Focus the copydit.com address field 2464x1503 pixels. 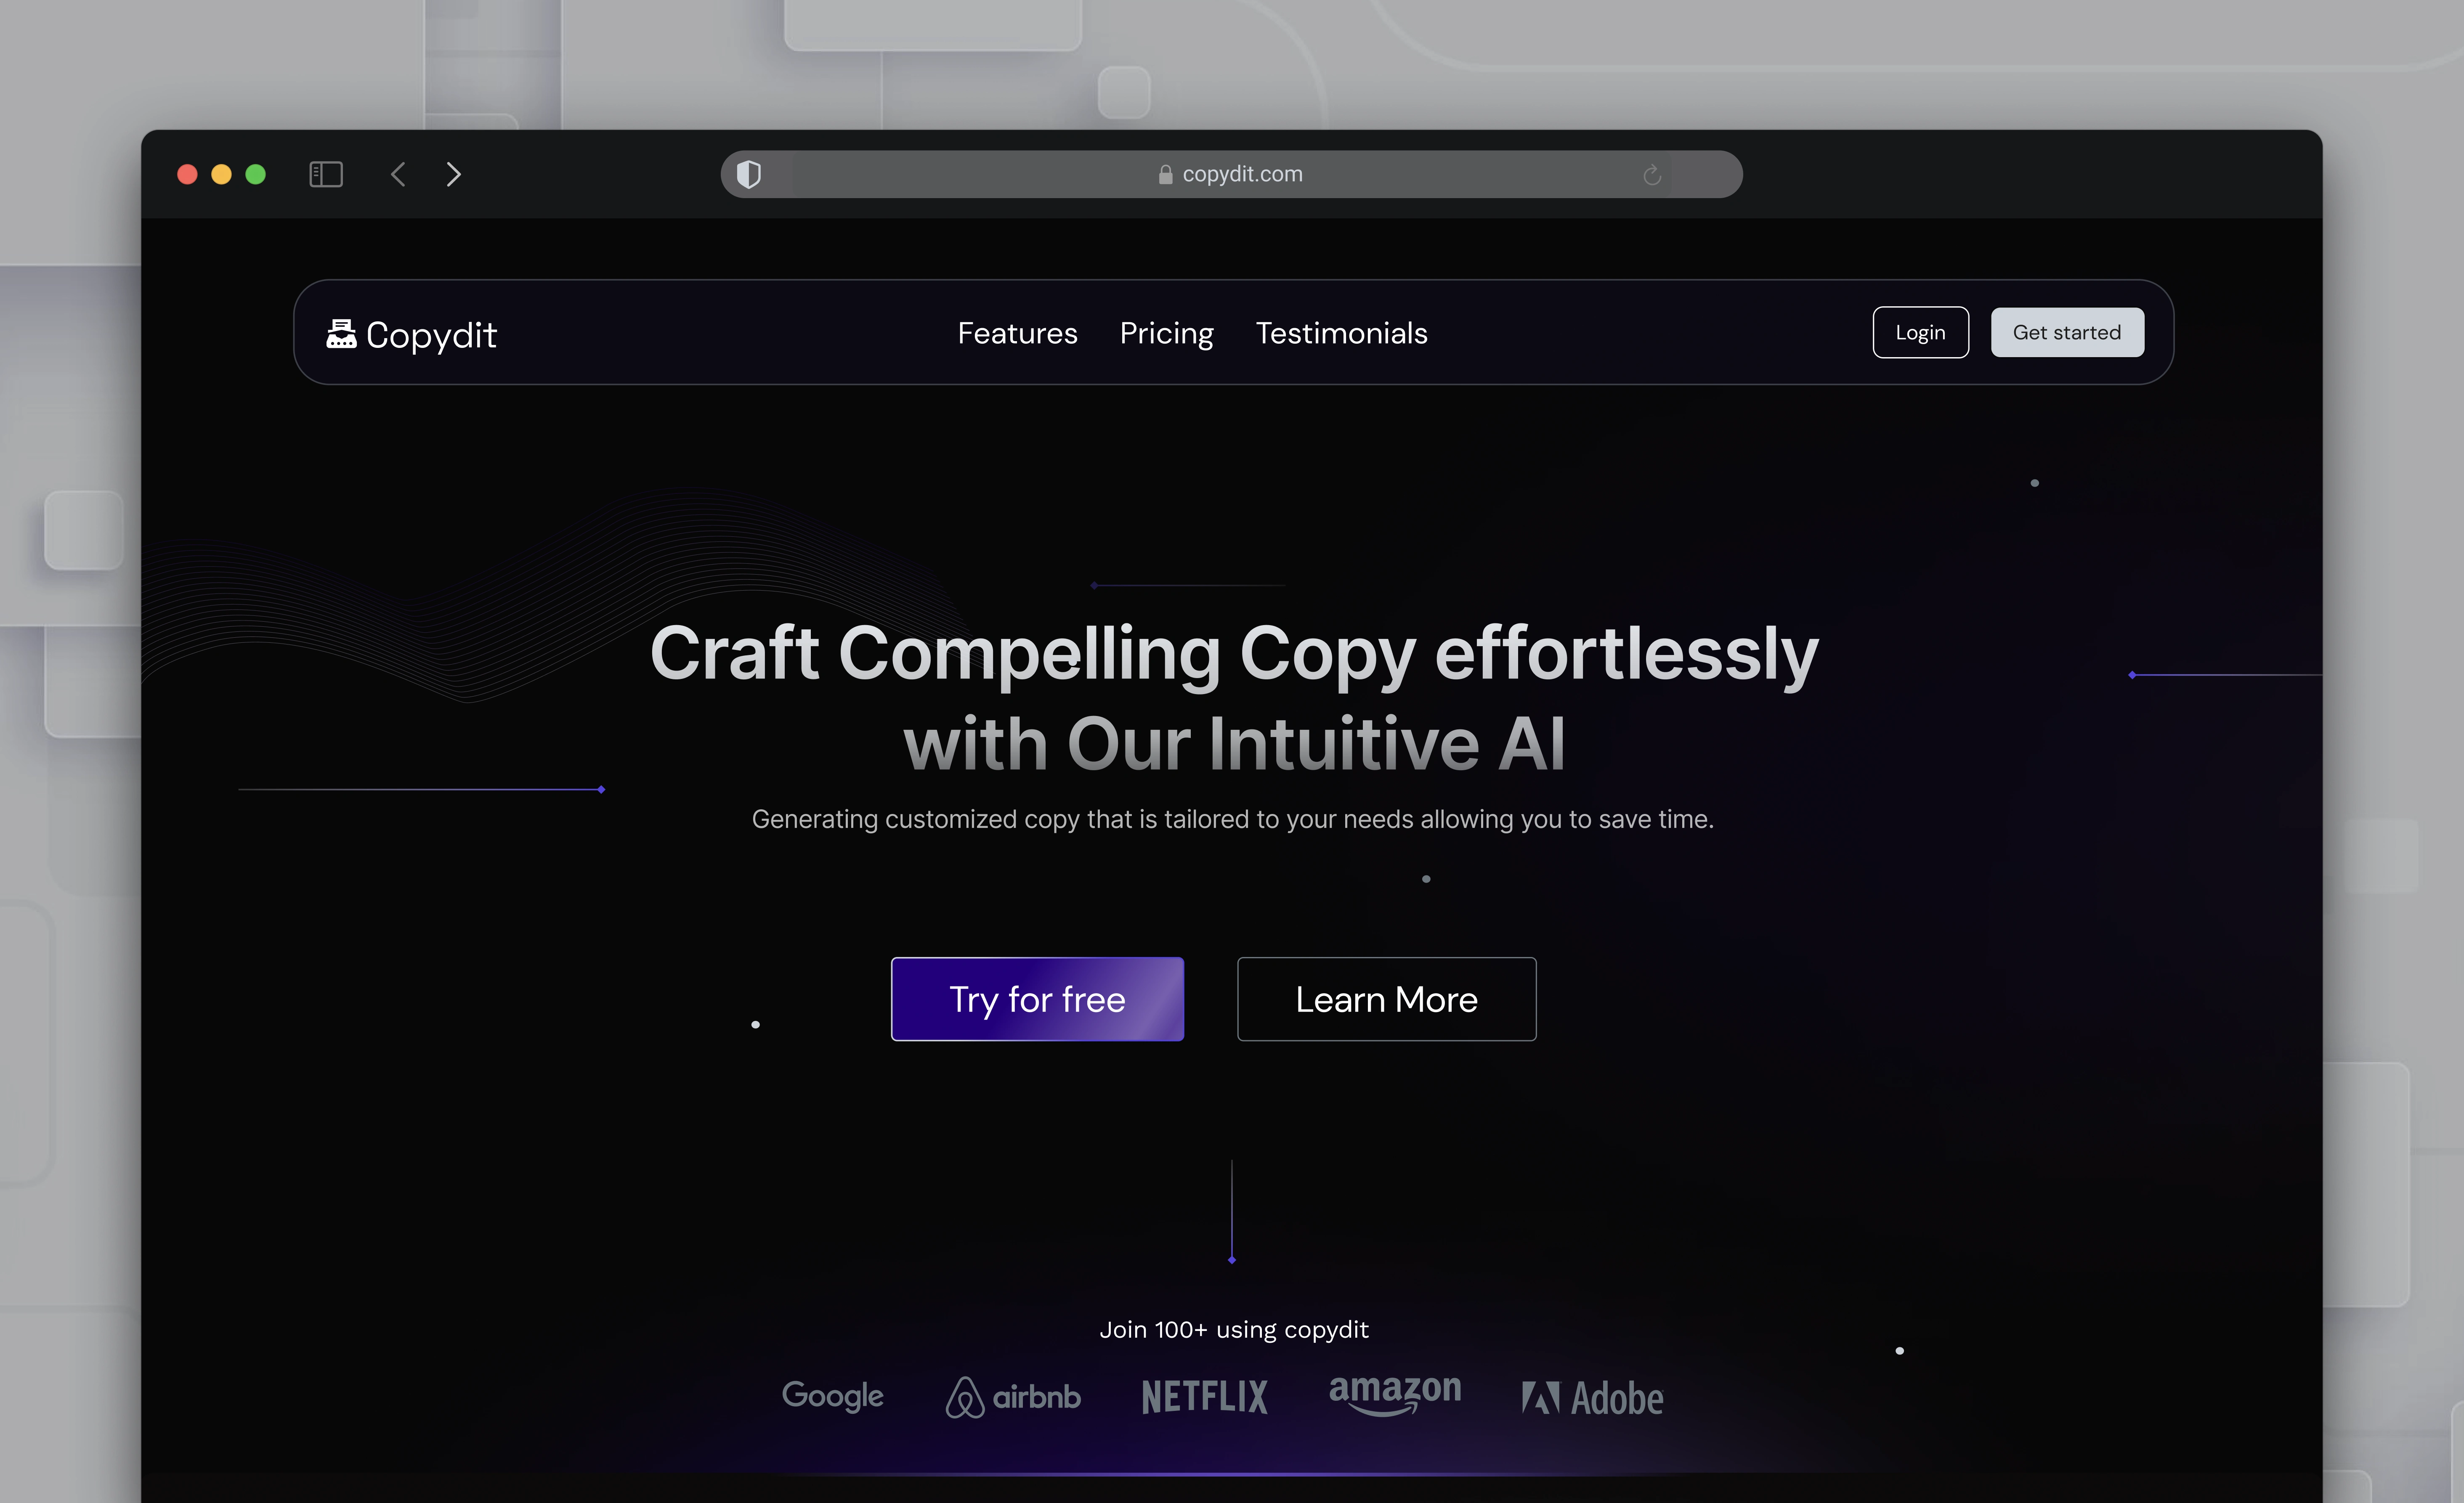[1231, 174]
